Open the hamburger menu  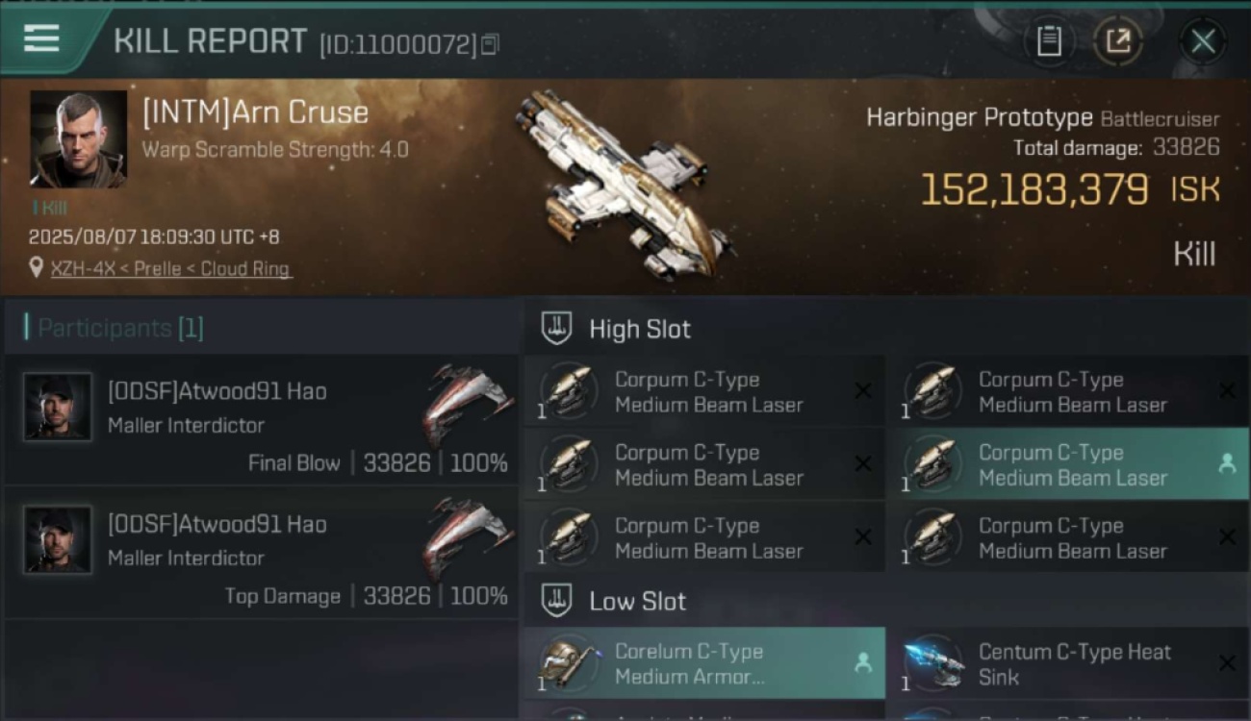coord(41,39)
